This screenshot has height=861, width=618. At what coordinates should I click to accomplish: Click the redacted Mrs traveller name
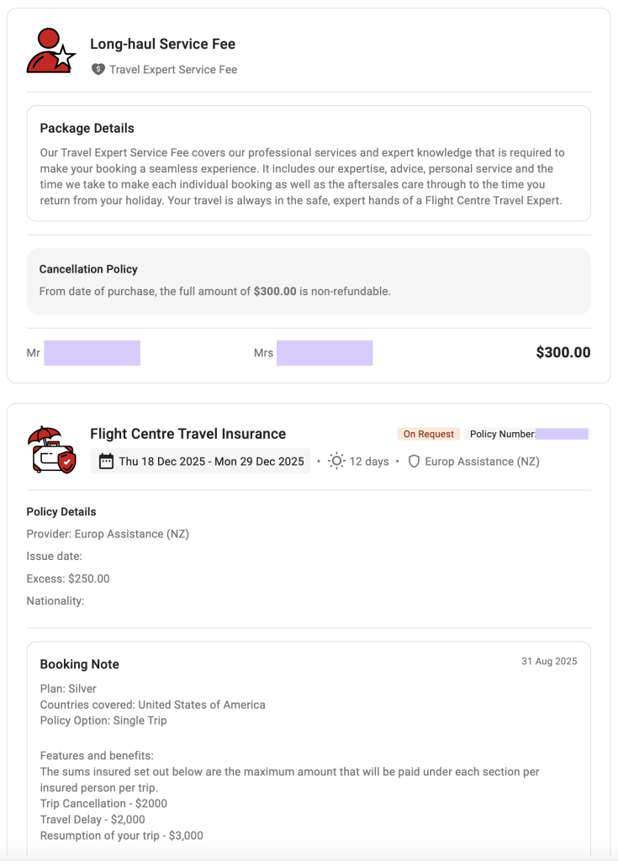[324, 353]
